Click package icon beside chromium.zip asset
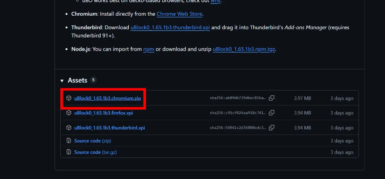 [69, 98]
